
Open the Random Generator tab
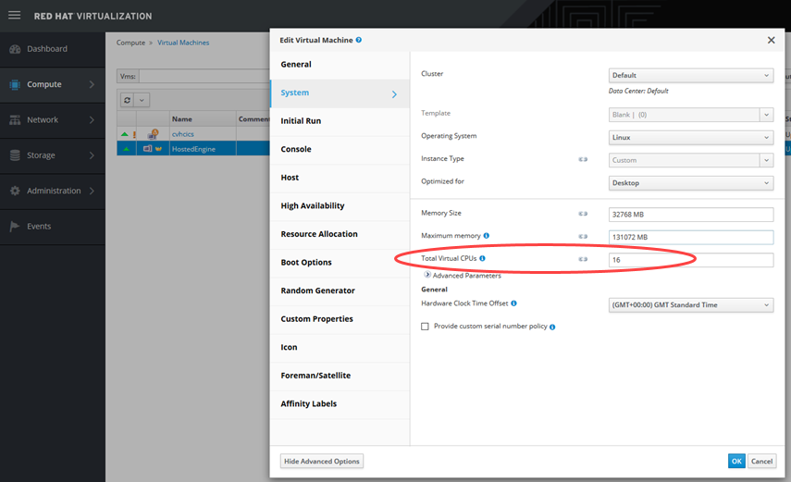tap(340, 290)
